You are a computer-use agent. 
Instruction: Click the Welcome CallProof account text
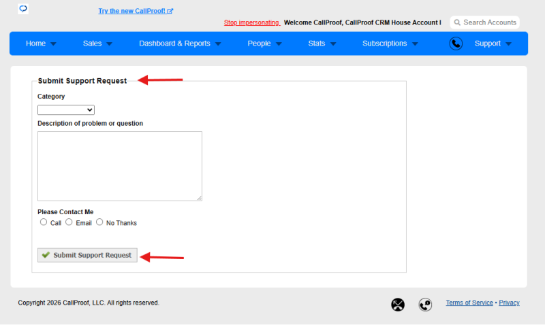(x=362, y=22)
